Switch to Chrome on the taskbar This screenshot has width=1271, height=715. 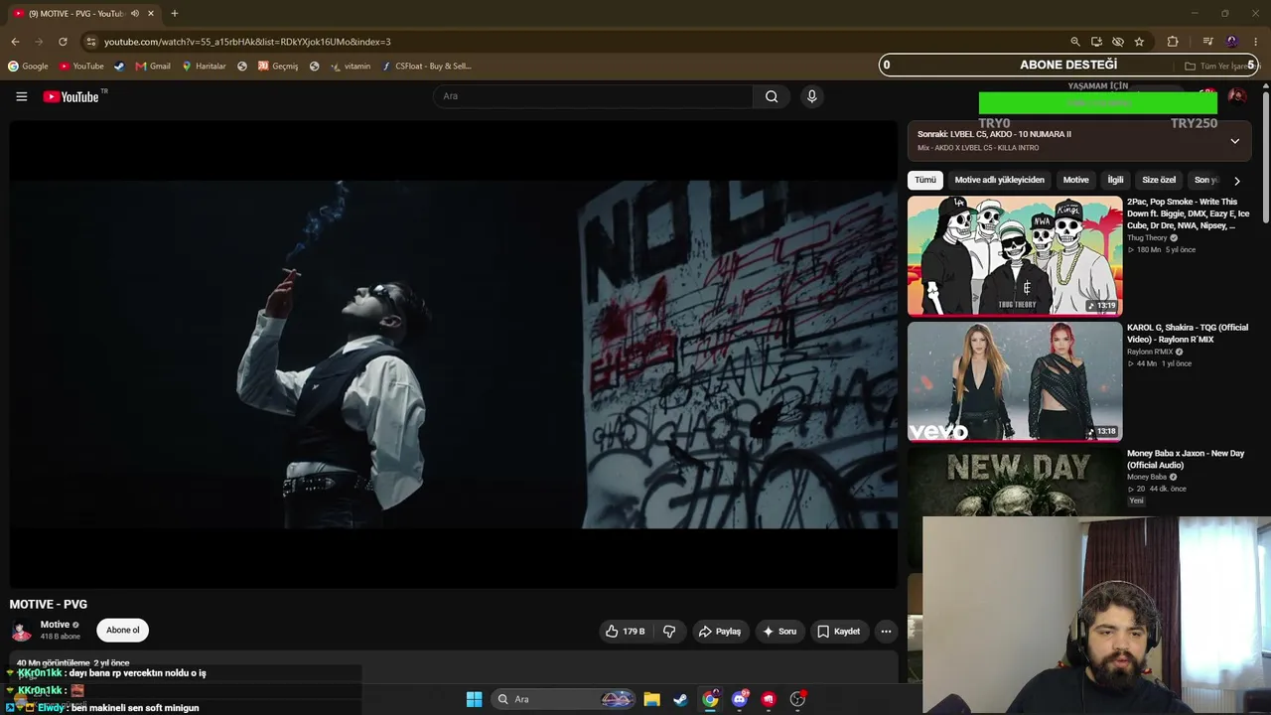(x=710, y=699)
